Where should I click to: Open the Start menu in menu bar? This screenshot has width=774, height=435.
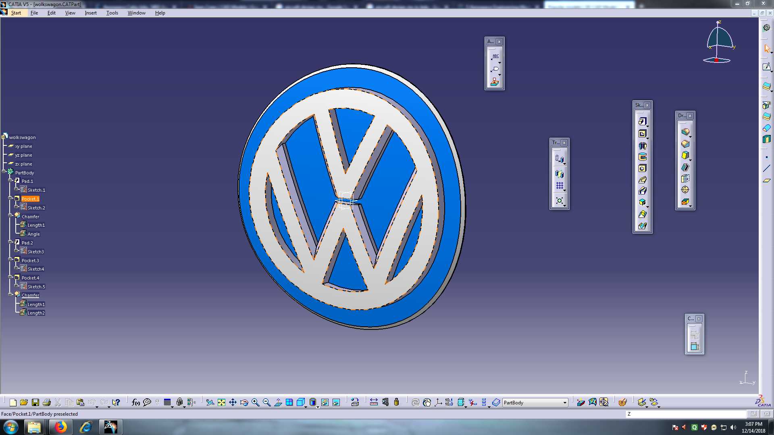(16, 13)
